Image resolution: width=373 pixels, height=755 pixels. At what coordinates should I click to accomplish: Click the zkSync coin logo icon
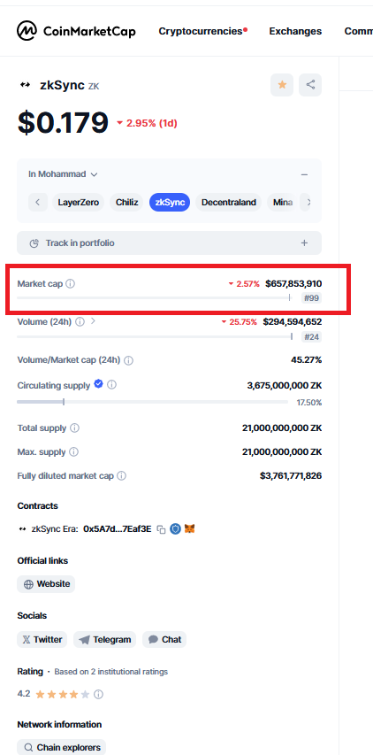(25, 85)
